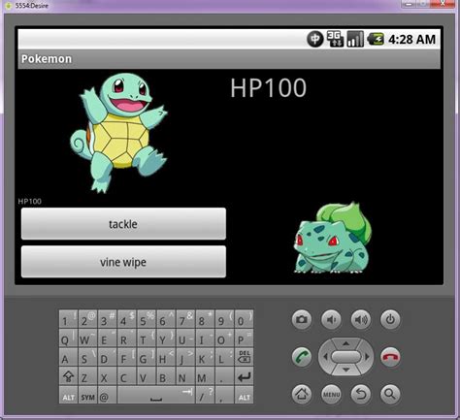Image resolution: width=460 pixels, height=420 pixels.
Task: Click the red end call button
Action: coord(390,357)
